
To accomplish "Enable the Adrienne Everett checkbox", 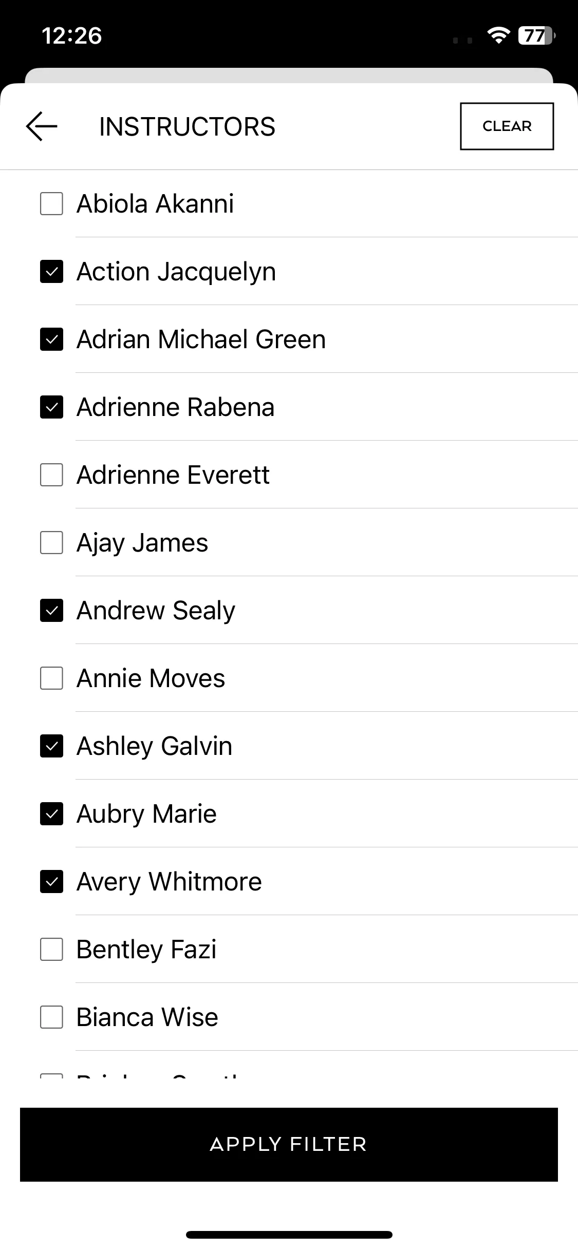I will coord(51,475).
